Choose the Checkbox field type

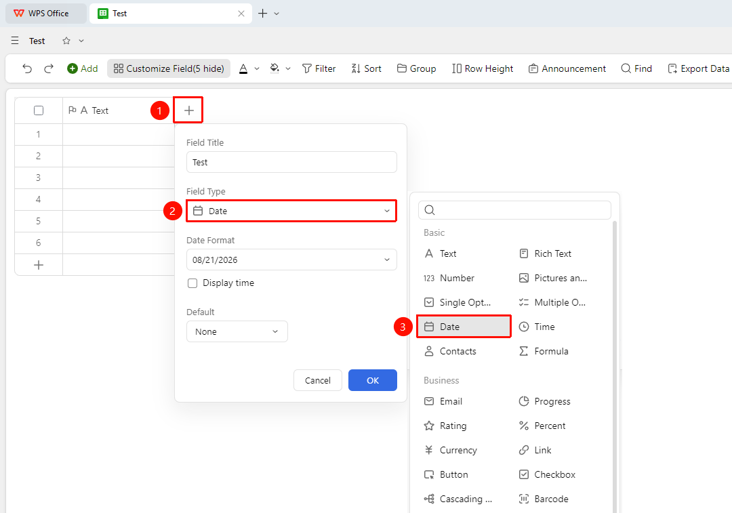pyautogui.click(x=547, y=475)
